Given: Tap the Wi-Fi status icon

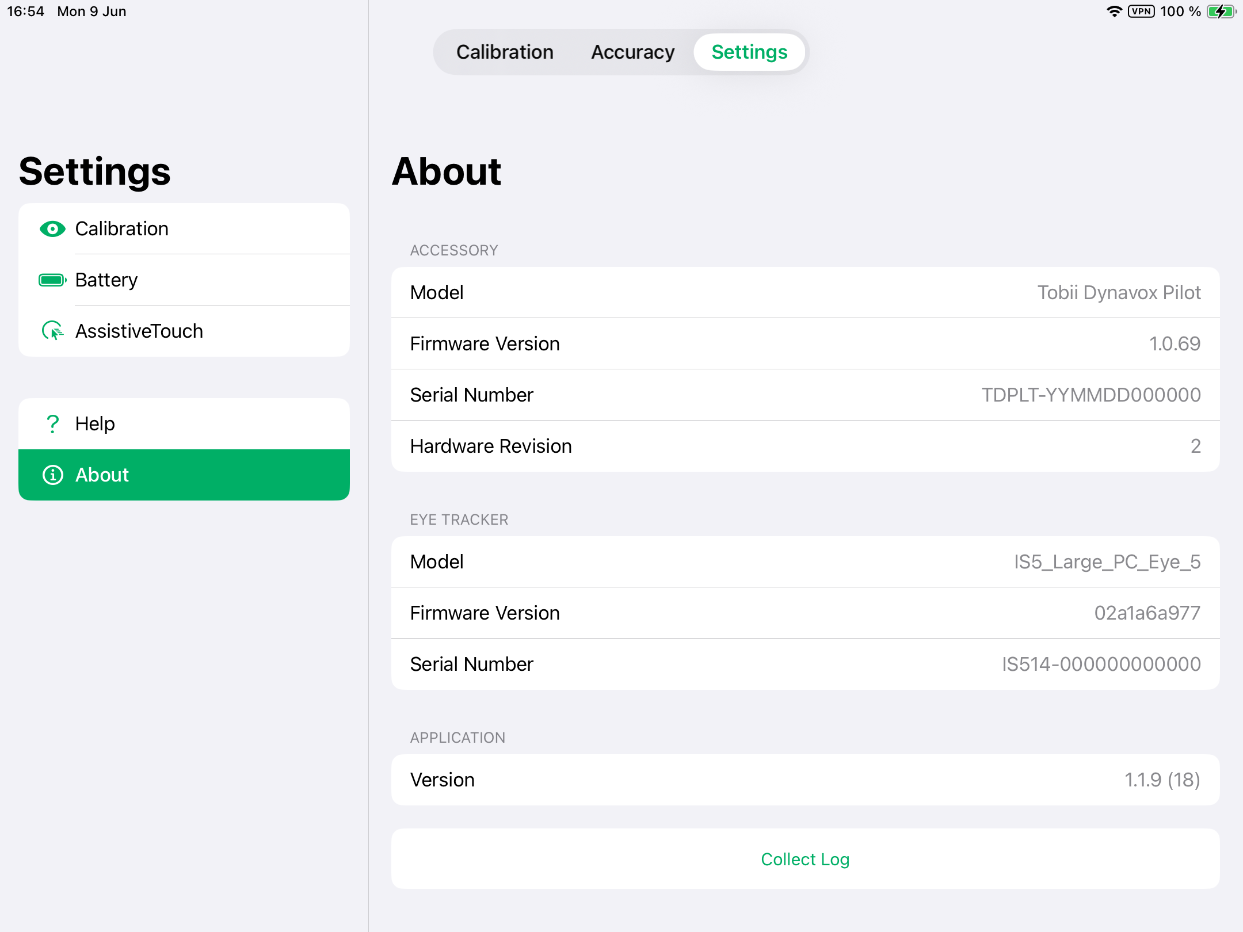Looking at the screenshot, I should pos(1114,12).
